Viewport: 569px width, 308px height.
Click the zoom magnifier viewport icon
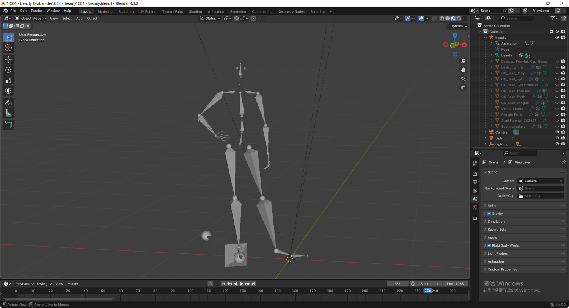pos(463,61)
